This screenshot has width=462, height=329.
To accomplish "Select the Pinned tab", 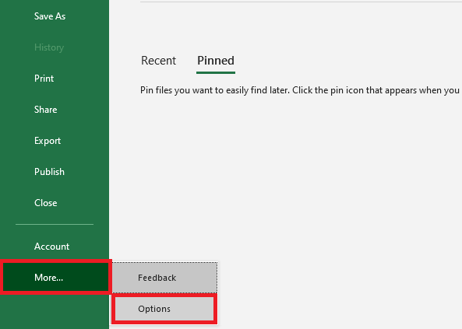I will coord(216,61).
